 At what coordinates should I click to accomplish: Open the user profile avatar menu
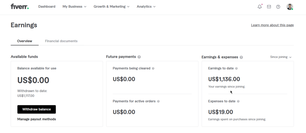(x=290, y=7)
